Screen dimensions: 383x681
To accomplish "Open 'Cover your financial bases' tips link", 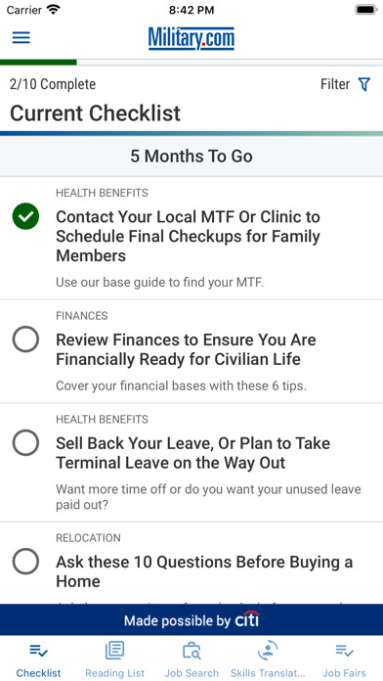I will (182, 386).
